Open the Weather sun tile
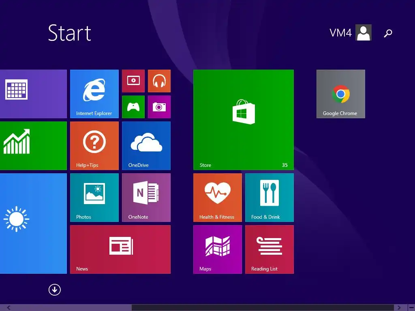Viewport: 415px width, 311px height. coord(33,224)
